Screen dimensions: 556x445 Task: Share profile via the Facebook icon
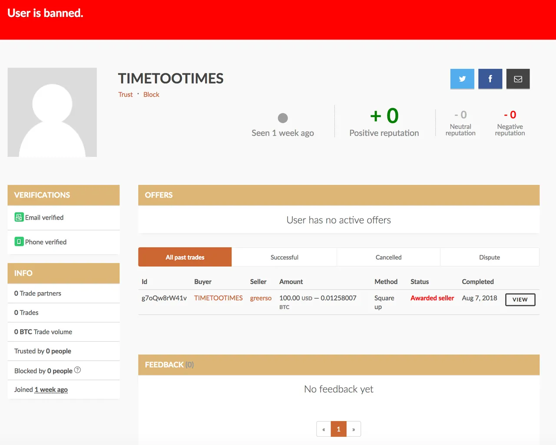[x=490, y=79]
